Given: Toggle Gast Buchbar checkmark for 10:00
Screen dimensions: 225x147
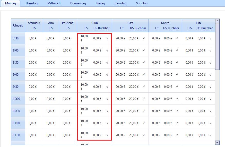Looking at the screenshot, I should [x=144, y=99].
